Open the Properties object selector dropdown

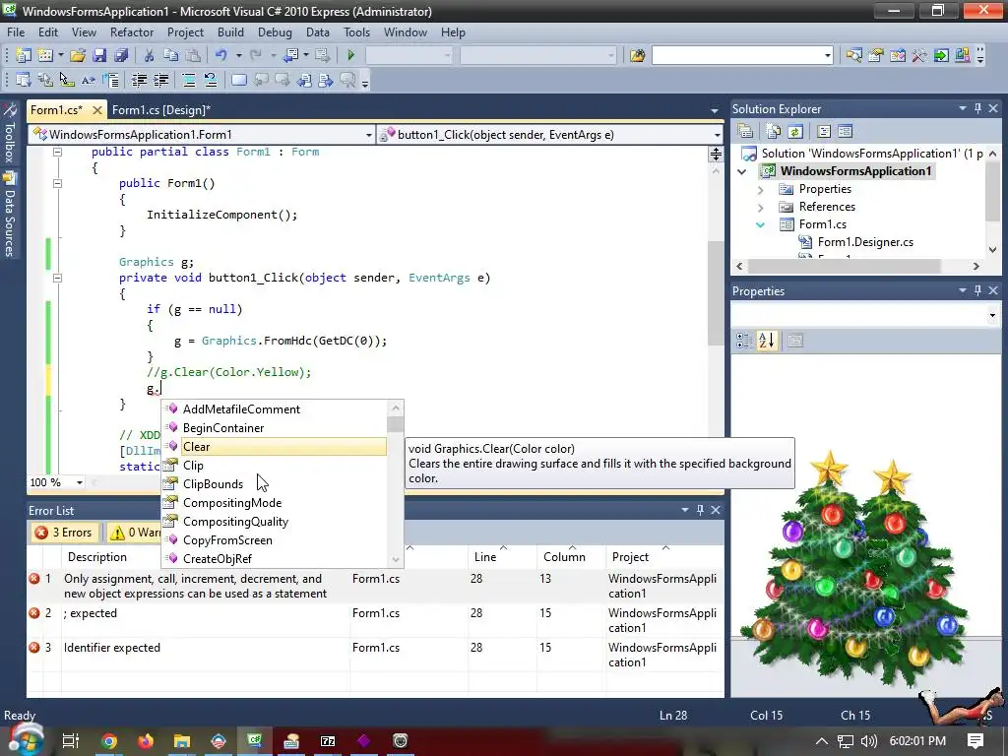[992, 315]
